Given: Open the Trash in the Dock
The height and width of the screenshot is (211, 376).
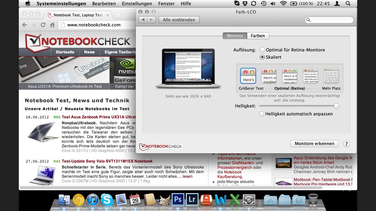Looking at the screenshot, I should tap(313, 200).
